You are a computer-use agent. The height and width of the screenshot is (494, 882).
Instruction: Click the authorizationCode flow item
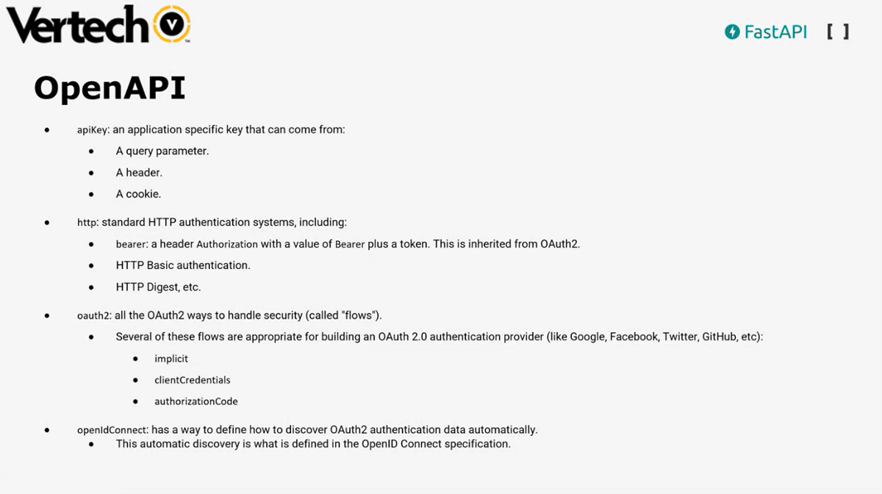point(196,401)
